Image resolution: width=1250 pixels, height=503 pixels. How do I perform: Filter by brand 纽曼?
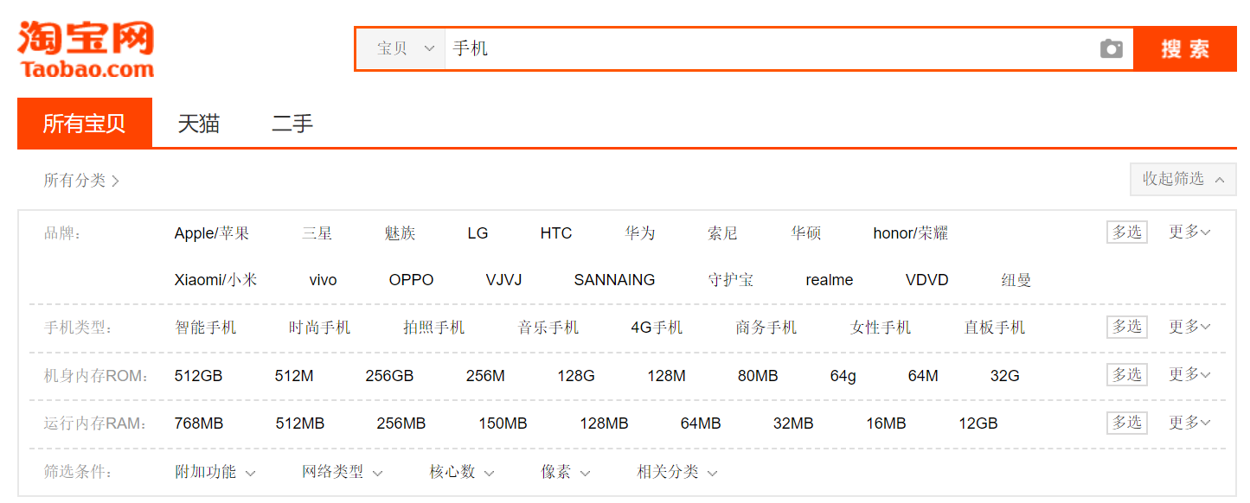[1016, 280]
